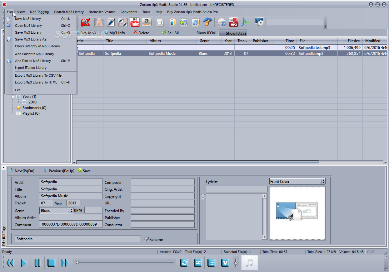The image size is (389, 272).
Task: Click the music note button in player bar
Action: click(249, 263)
